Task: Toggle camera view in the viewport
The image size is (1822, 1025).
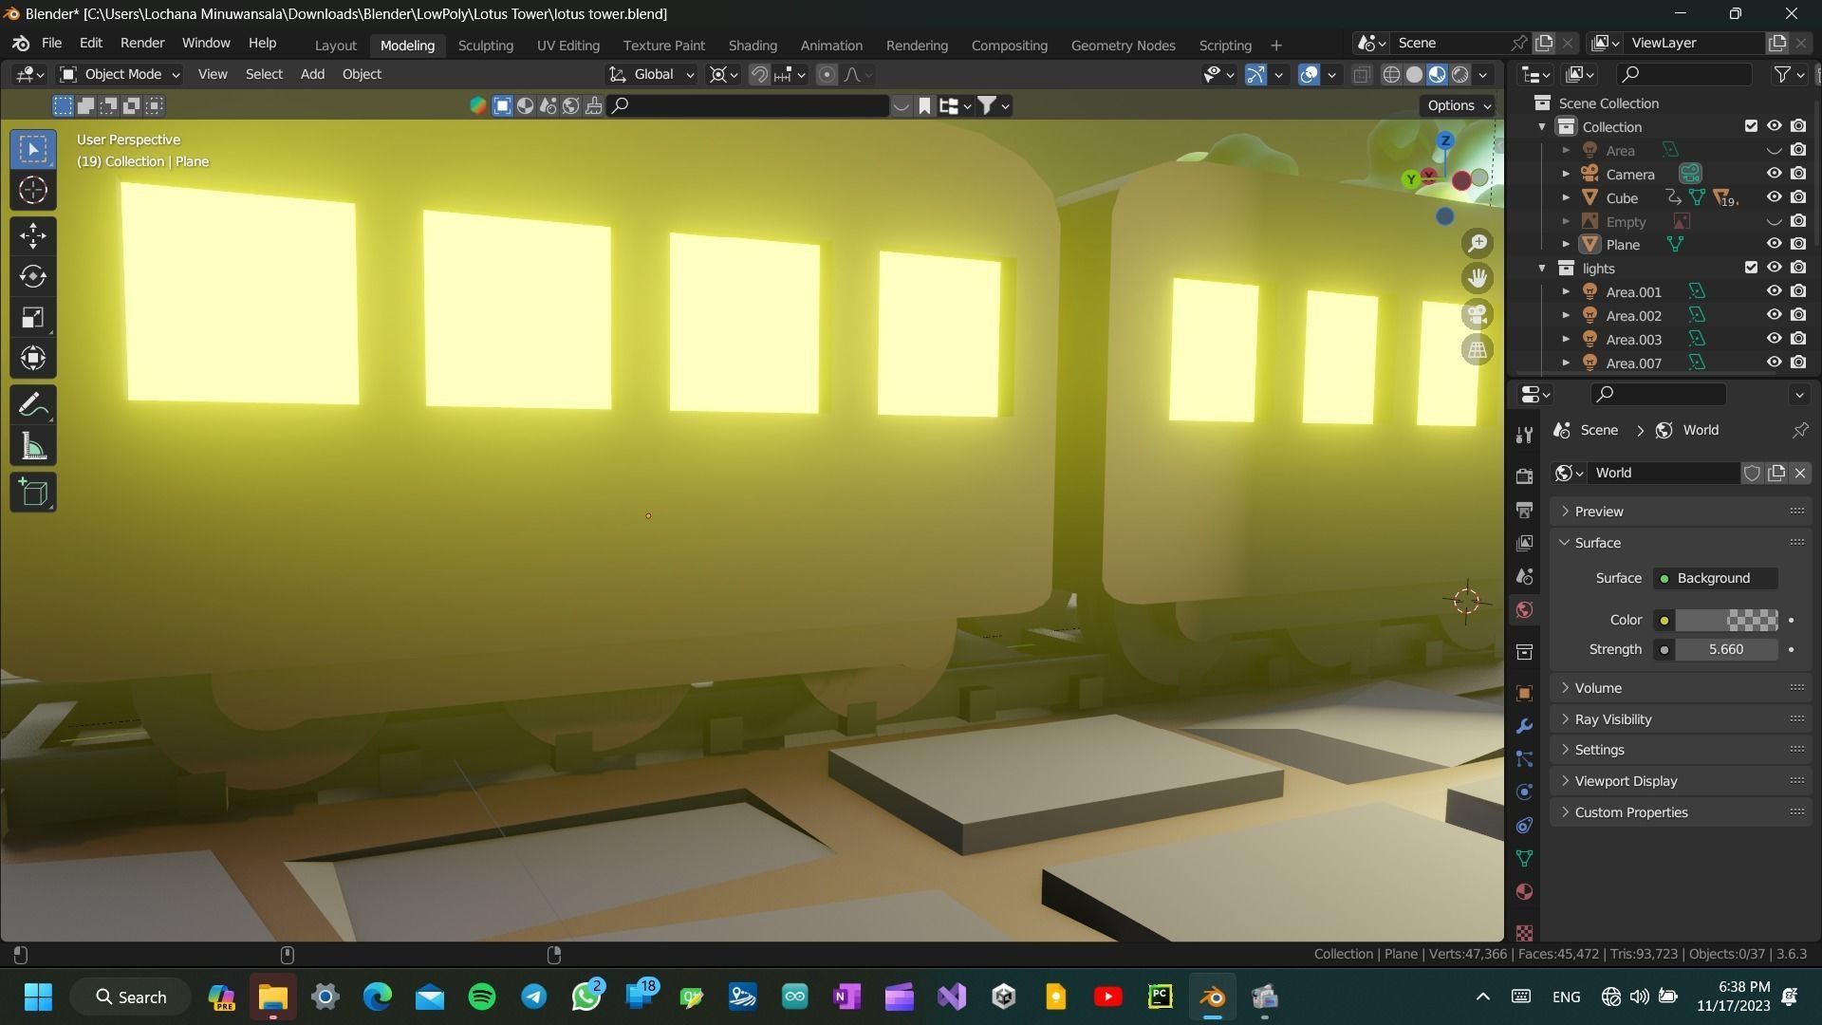Action: [x=1477, y=314]
